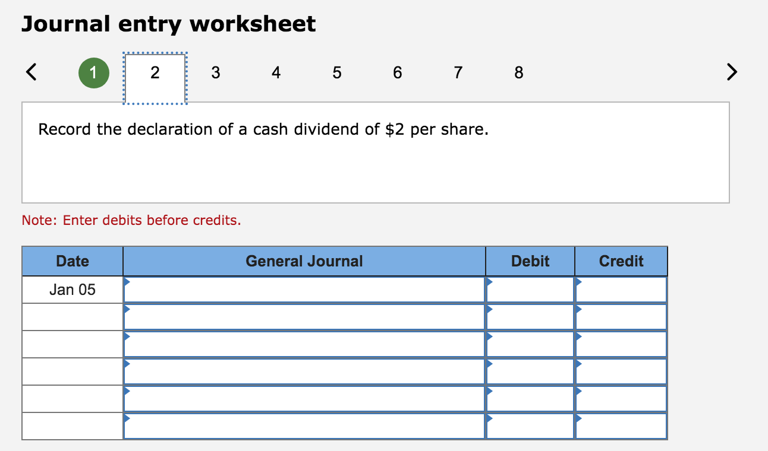Click the 'Debit' column header
Image resolution: width=768 pixels, height=451 pixels.
coord(530,261)
